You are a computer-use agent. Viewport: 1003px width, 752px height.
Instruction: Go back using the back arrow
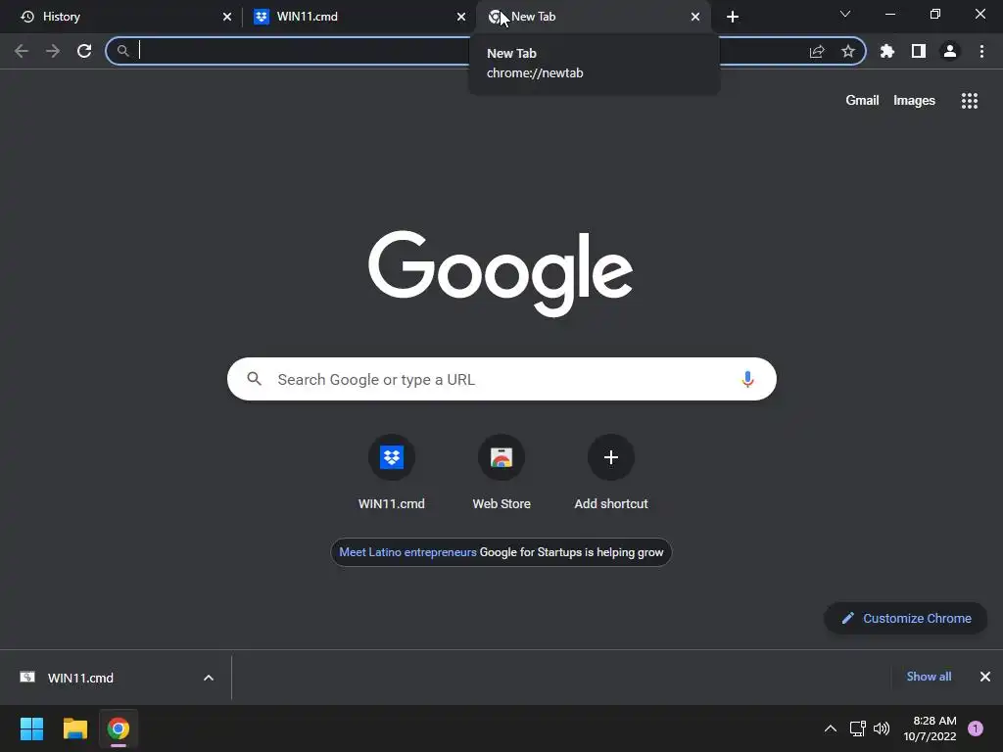tap(22, 51)
